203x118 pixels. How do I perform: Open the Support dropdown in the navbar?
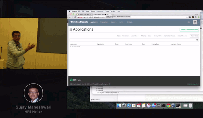click(x=114, y=22)
